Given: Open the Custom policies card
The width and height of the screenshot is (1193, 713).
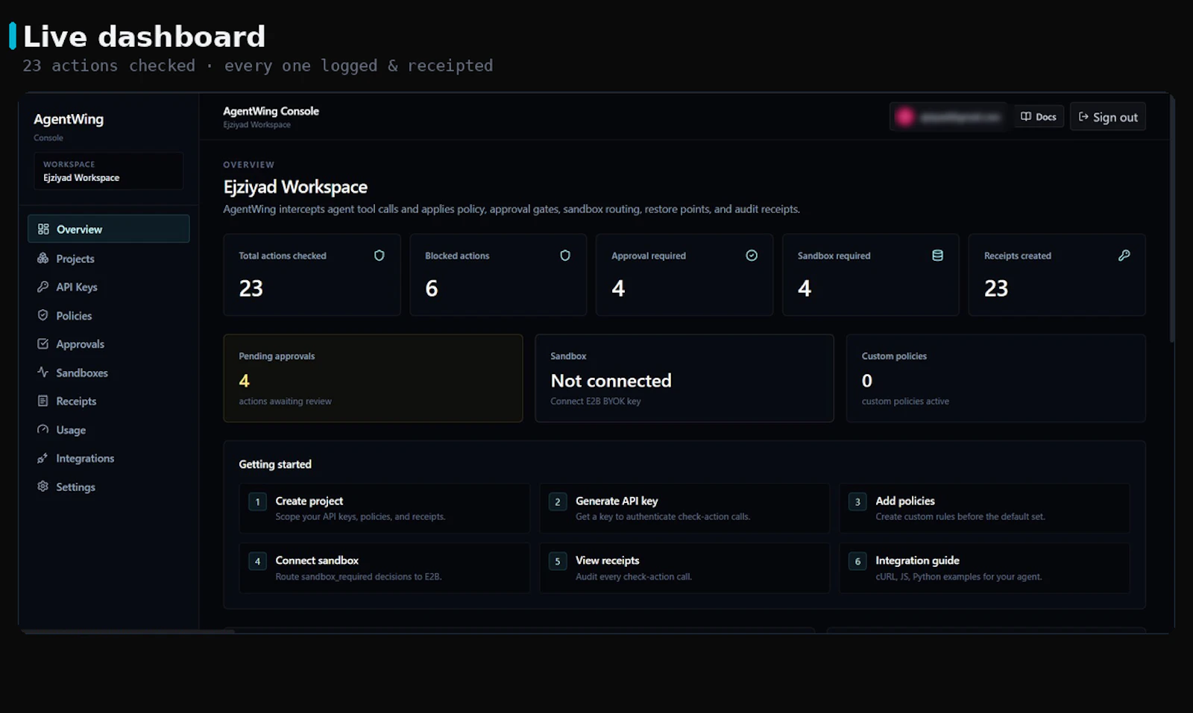Looking at the screenshot, I should pos(996,378).
